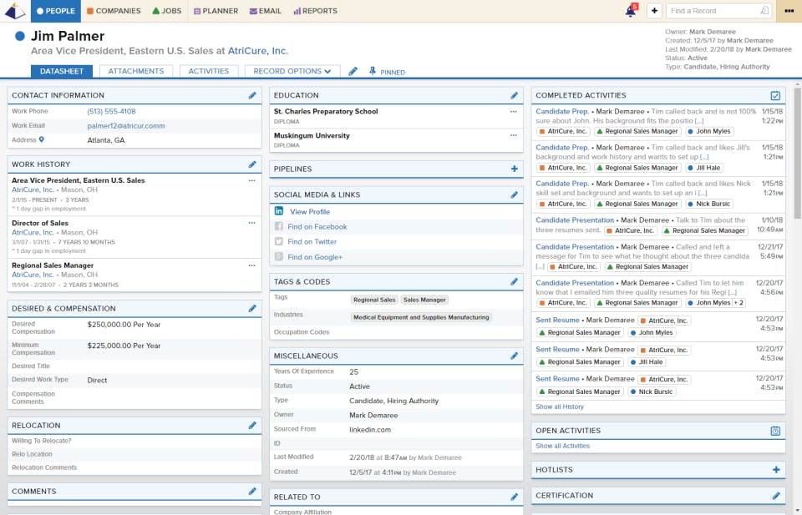
Task: Open the three-dot overflow menu in top bar
Action: pos(789,11)
